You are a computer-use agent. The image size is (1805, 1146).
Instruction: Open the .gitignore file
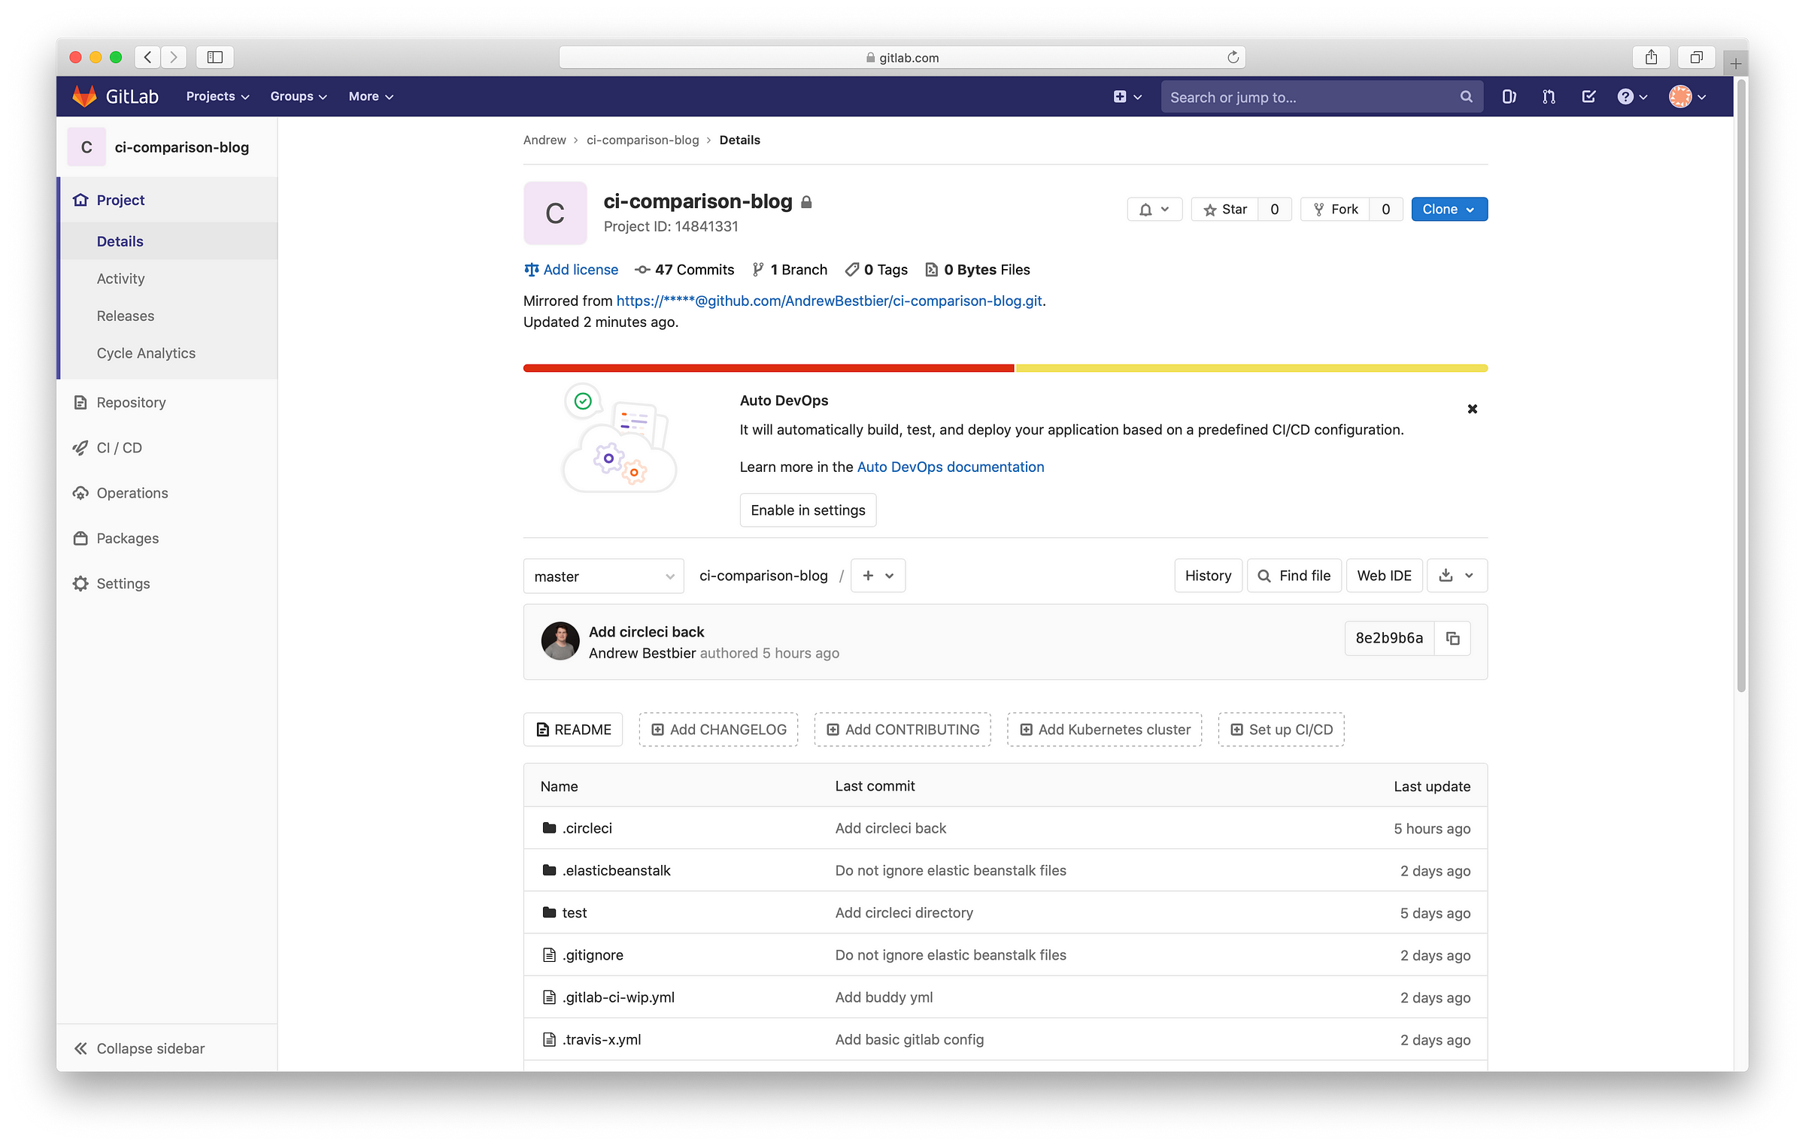(x=593, y=955)
